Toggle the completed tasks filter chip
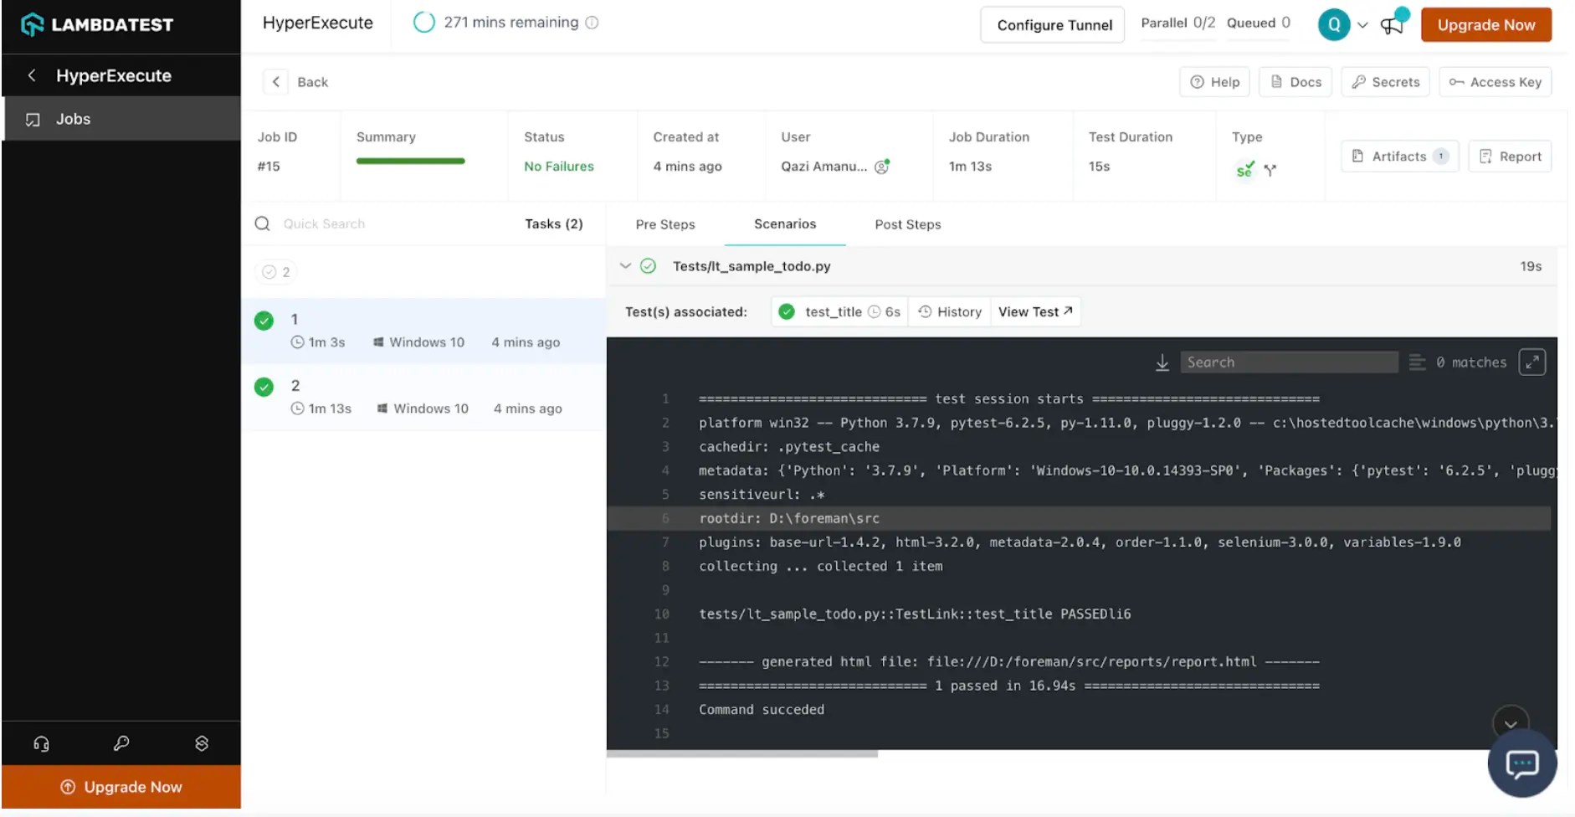Viewport: 1575px width, 817px height. point(275,271)
